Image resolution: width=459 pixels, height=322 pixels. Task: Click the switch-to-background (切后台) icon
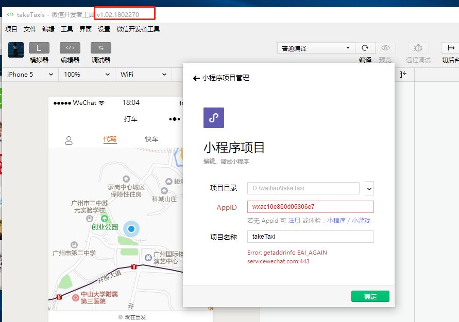point(451,48)
